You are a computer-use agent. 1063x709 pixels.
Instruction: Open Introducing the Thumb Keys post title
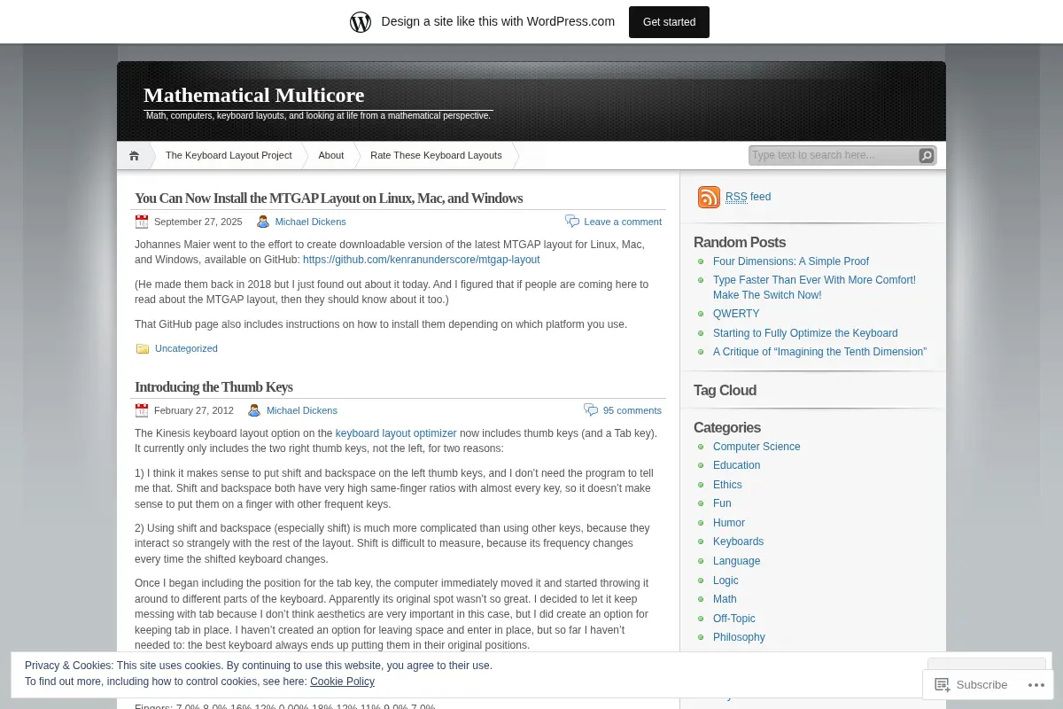(x=213, y=387)
